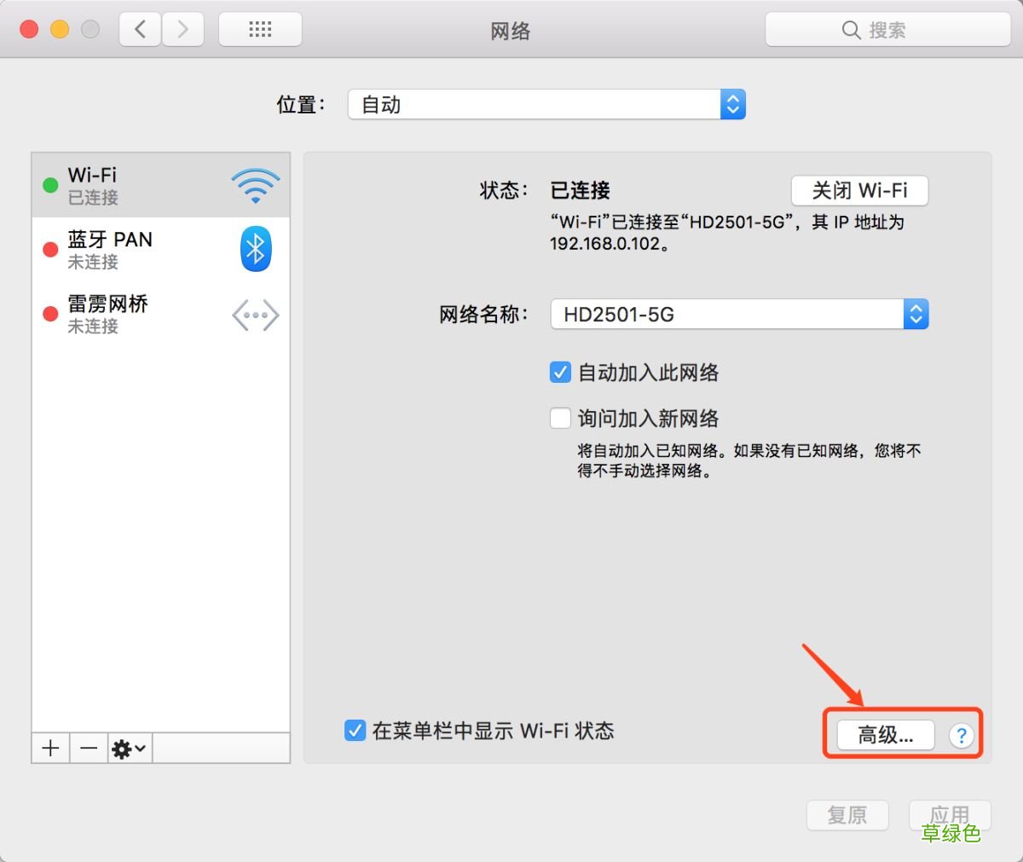
Task: Click the Bluetooth icon next to 蓝牙 PAN
Action: click(255, 249)
